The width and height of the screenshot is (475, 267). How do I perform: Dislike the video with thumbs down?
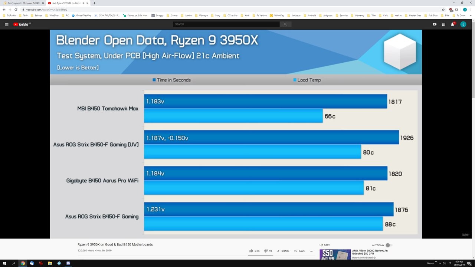(268, 251)
